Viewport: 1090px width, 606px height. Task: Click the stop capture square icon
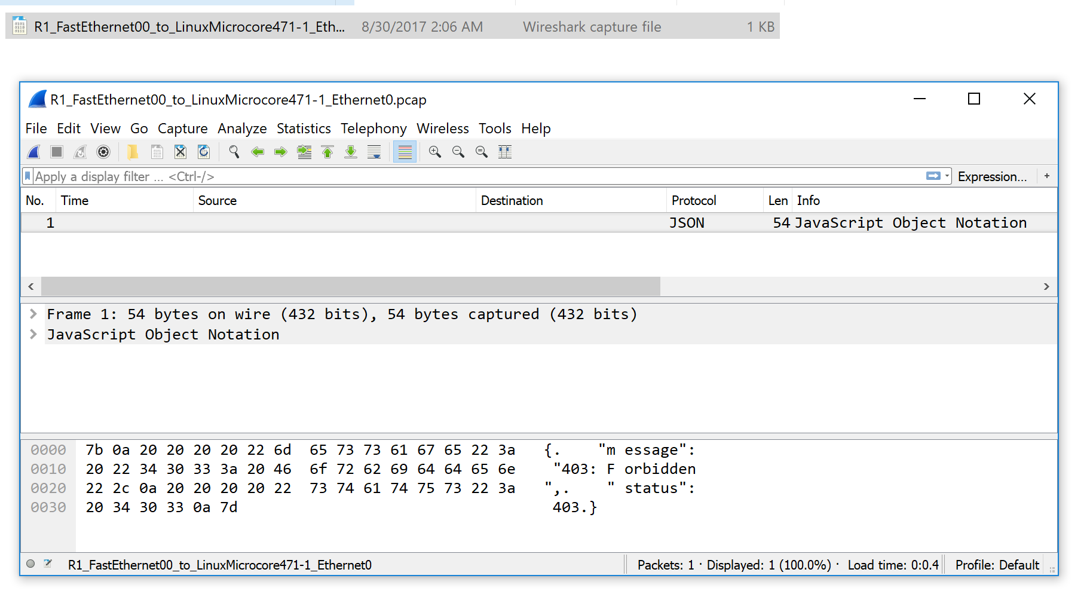[57, 152]
